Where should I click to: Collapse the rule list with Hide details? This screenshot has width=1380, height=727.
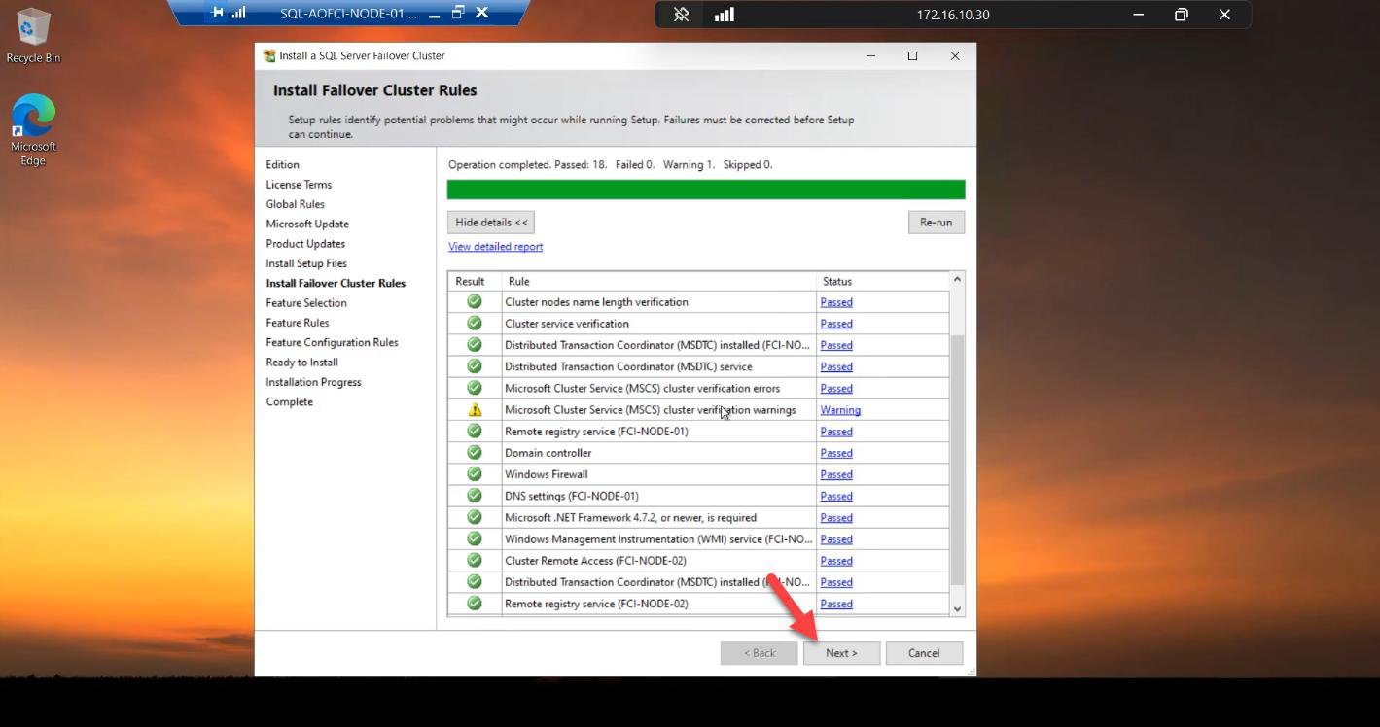(491, 223)
